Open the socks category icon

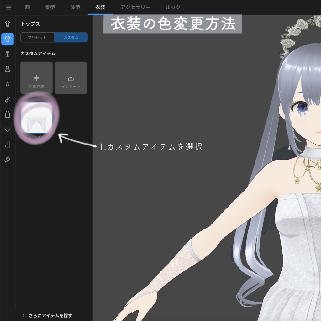(x=8, y=145)
